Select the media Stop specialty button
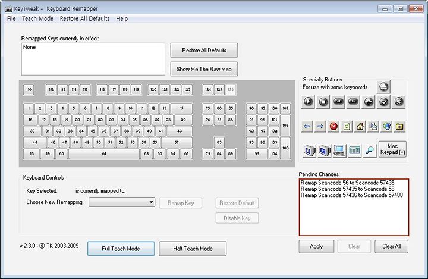The image size is (428, 279). pos(323,102)
